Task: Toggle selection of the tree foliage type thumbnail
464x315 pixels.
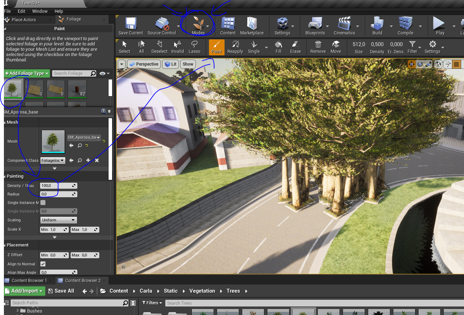Action: click(13, 89)
